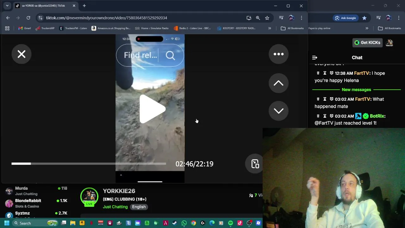Go to the previous video with up arrow
The image size is (405, 228).
[278, 83]
